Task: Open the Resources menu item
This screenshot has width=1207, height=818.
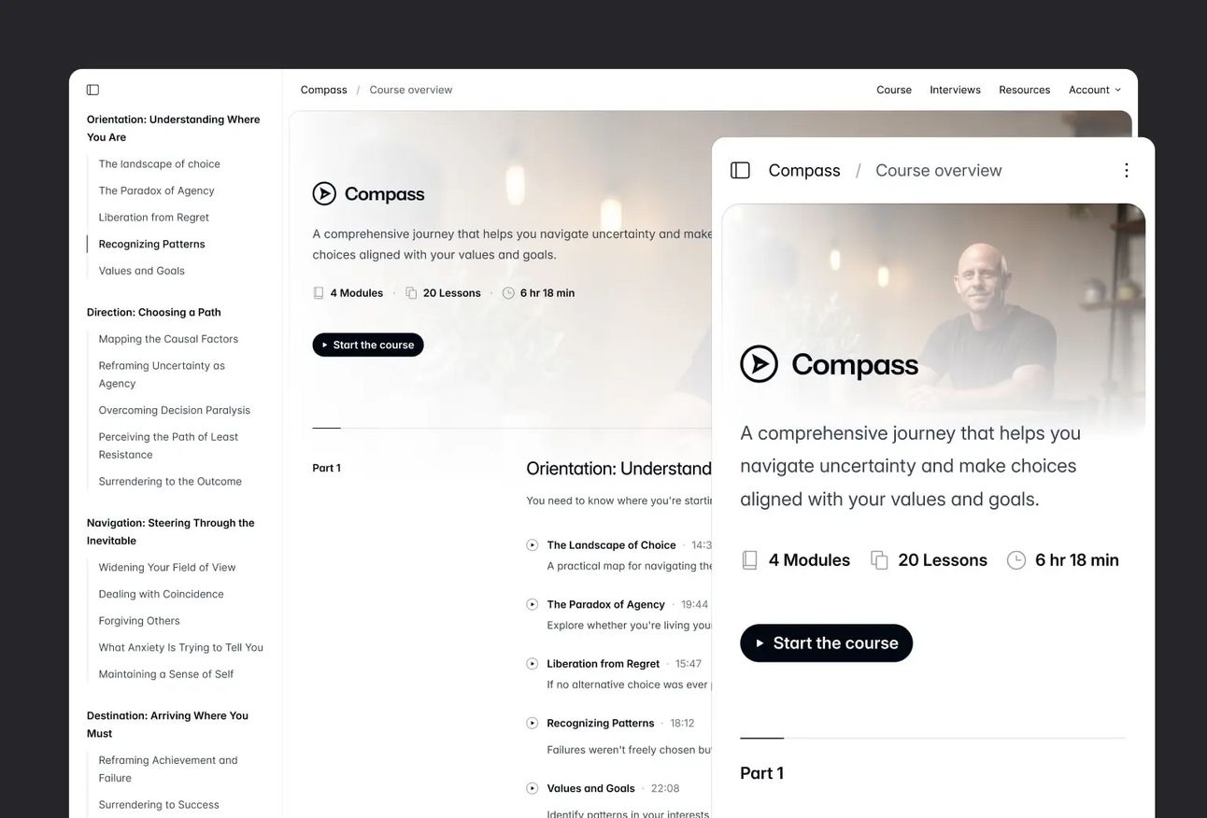Action: tap(1024, 90)
